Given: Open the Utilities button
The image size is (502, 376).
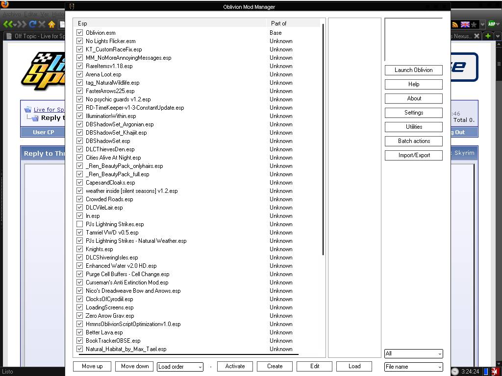Looking at the screenshot, I should [x=414, y=127].
